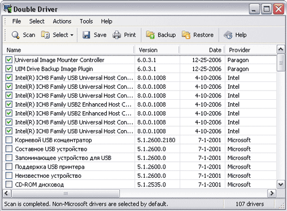Click the horizontal scrollbar right arrow

(x=272, y=193)
